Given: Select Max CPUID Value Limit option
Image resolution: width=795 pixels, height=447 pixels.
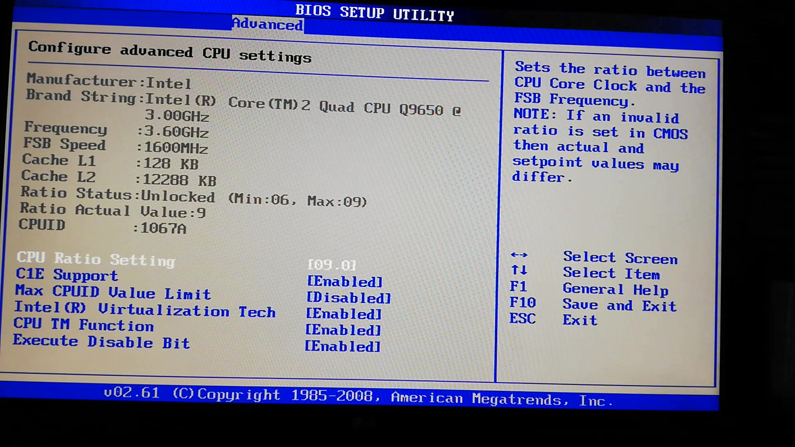Looking at the screenshot, I should click(113, 292).
